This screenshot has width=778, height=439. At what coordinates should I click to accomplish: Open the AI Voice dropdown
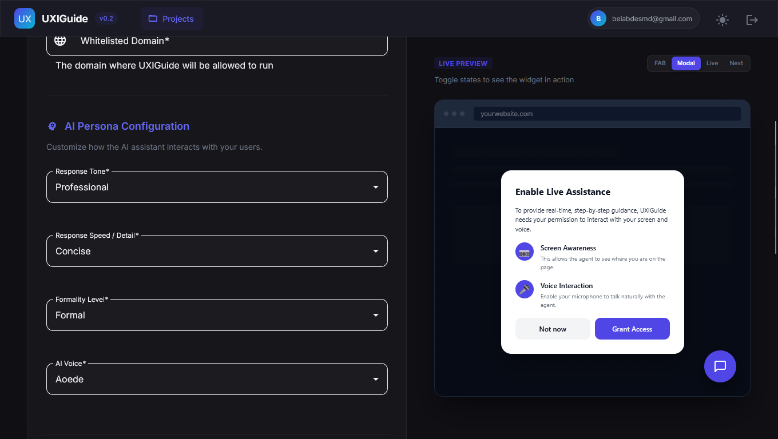(x=217, y=379)
